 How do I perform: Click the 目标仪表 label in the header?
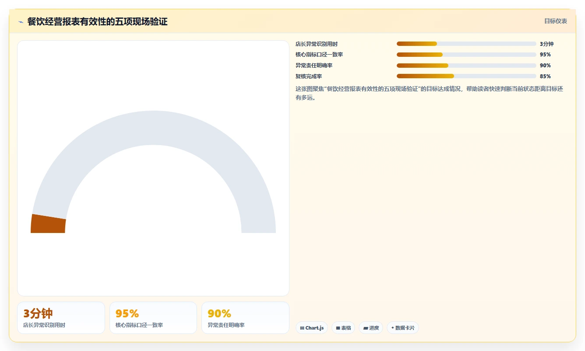556,21
